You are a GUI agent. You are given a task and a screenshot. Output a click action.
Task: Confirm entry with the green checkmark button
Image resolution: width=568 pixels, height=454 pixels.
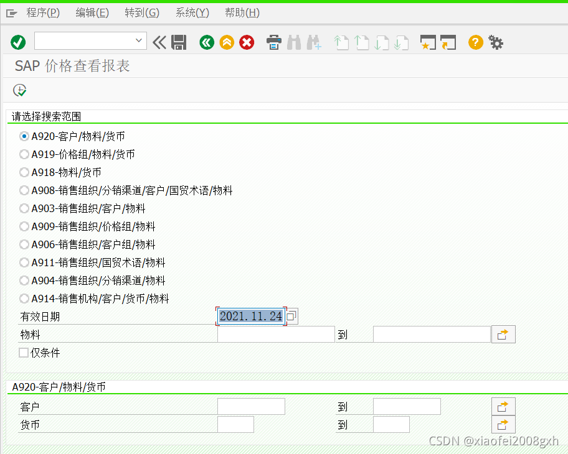coord(18,42)
